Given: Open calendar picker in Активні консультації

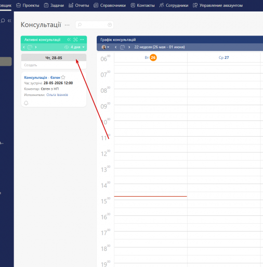Looking at the screenshot, I should tap(30, 47).
